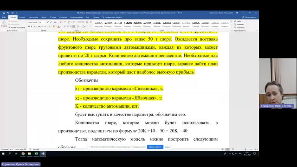Open the Task View icon
The width and height of the screenshot is (297, 167).
tap(16, 154)
